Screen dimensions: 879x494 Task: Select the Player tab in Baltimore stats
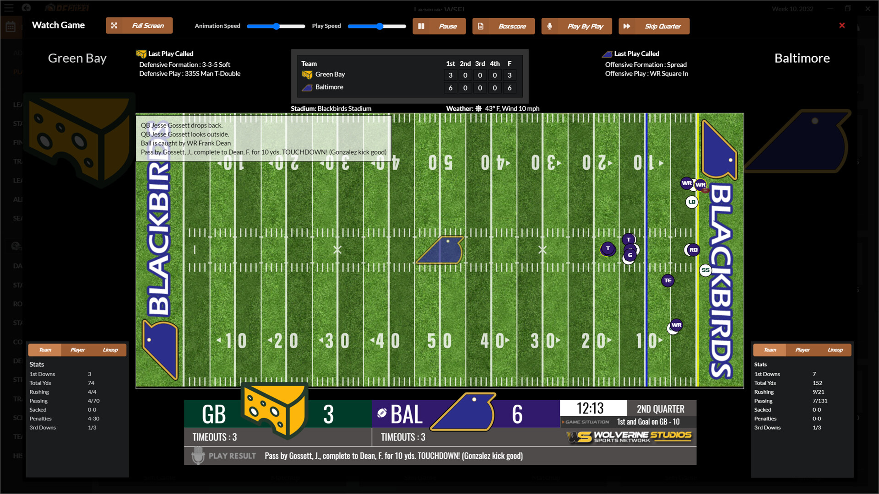click(803, 350)
